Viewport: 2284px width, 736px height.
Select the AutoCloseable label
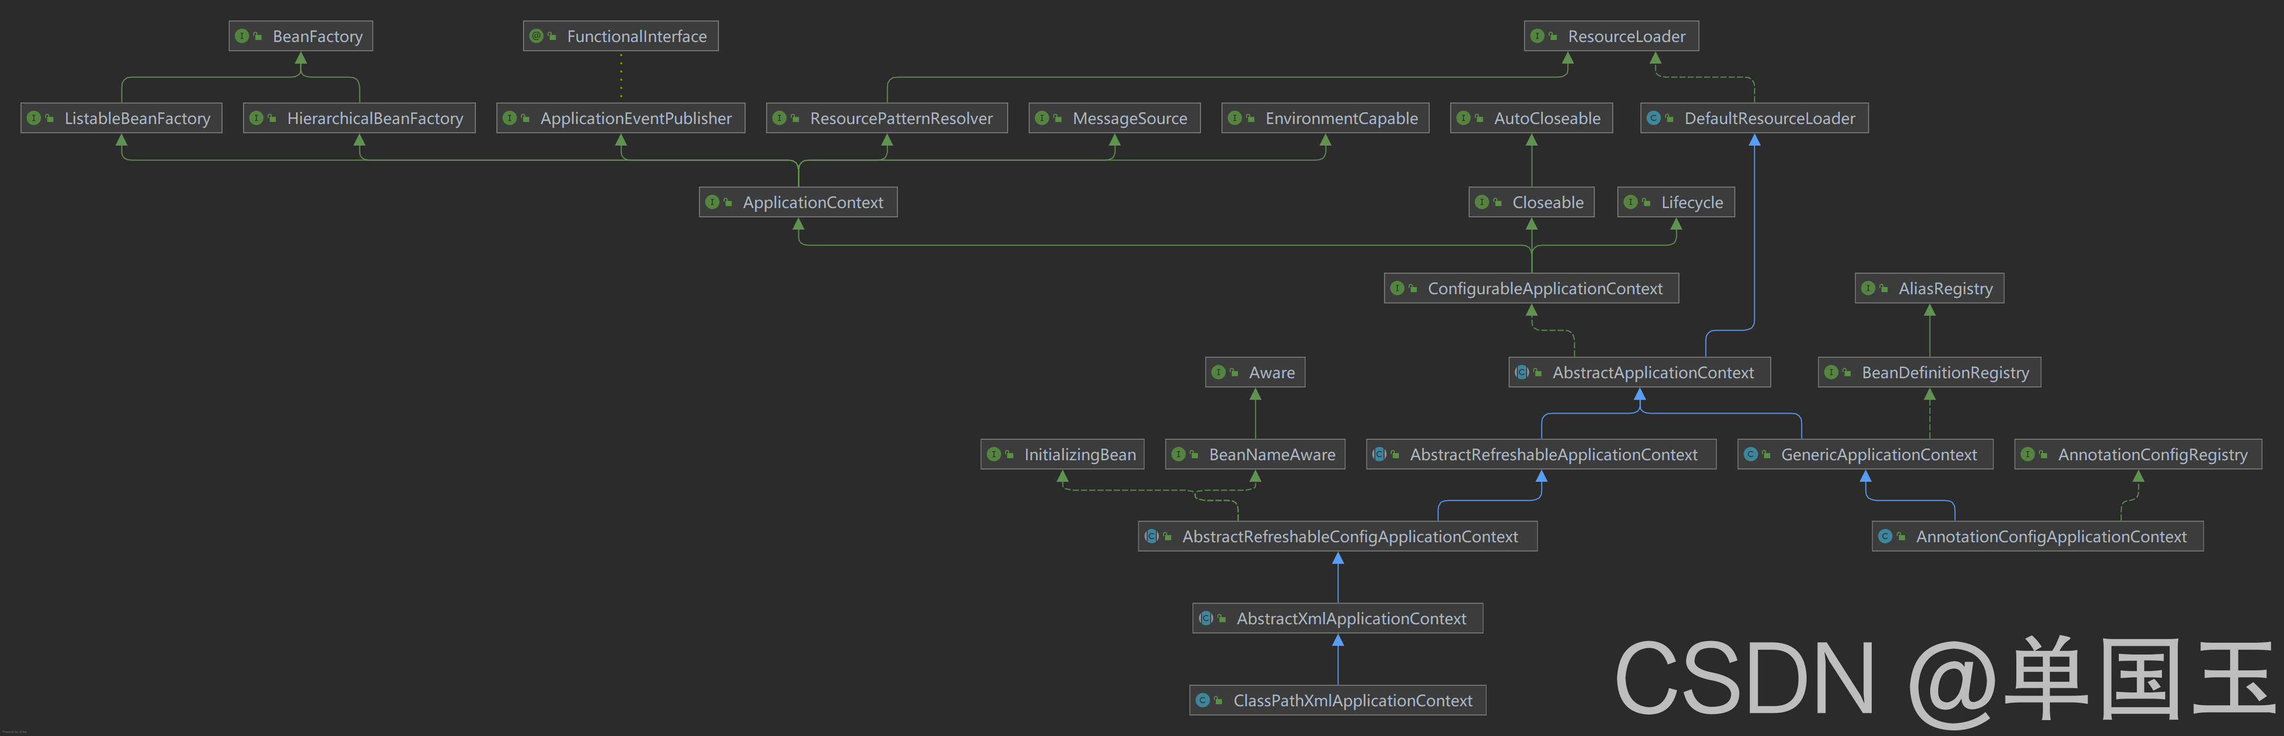coord(1547,119)
